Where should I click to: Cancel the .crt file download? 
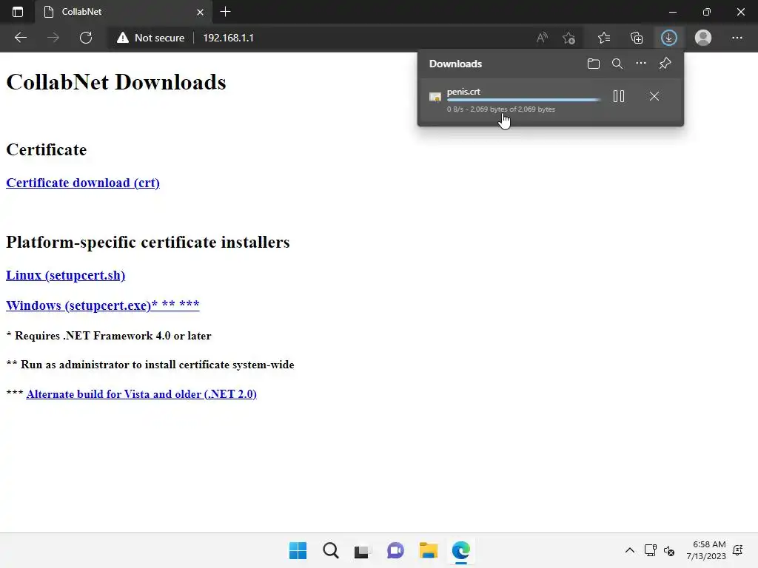tap(654, 96)
